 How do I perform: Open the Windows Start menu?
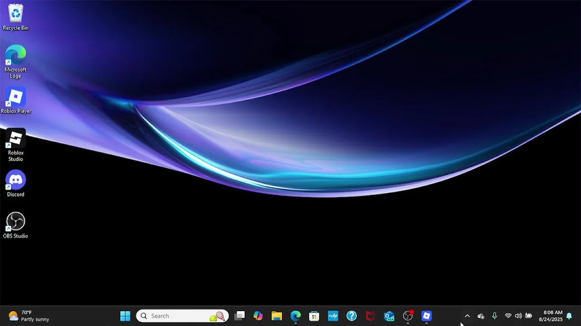click(125, 316)
